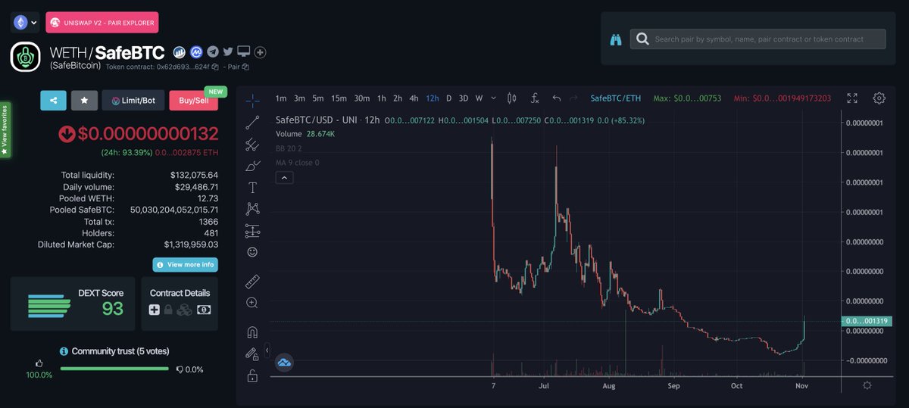
Task: Click the plus circle icon beside socials
Action: [260, 52]
